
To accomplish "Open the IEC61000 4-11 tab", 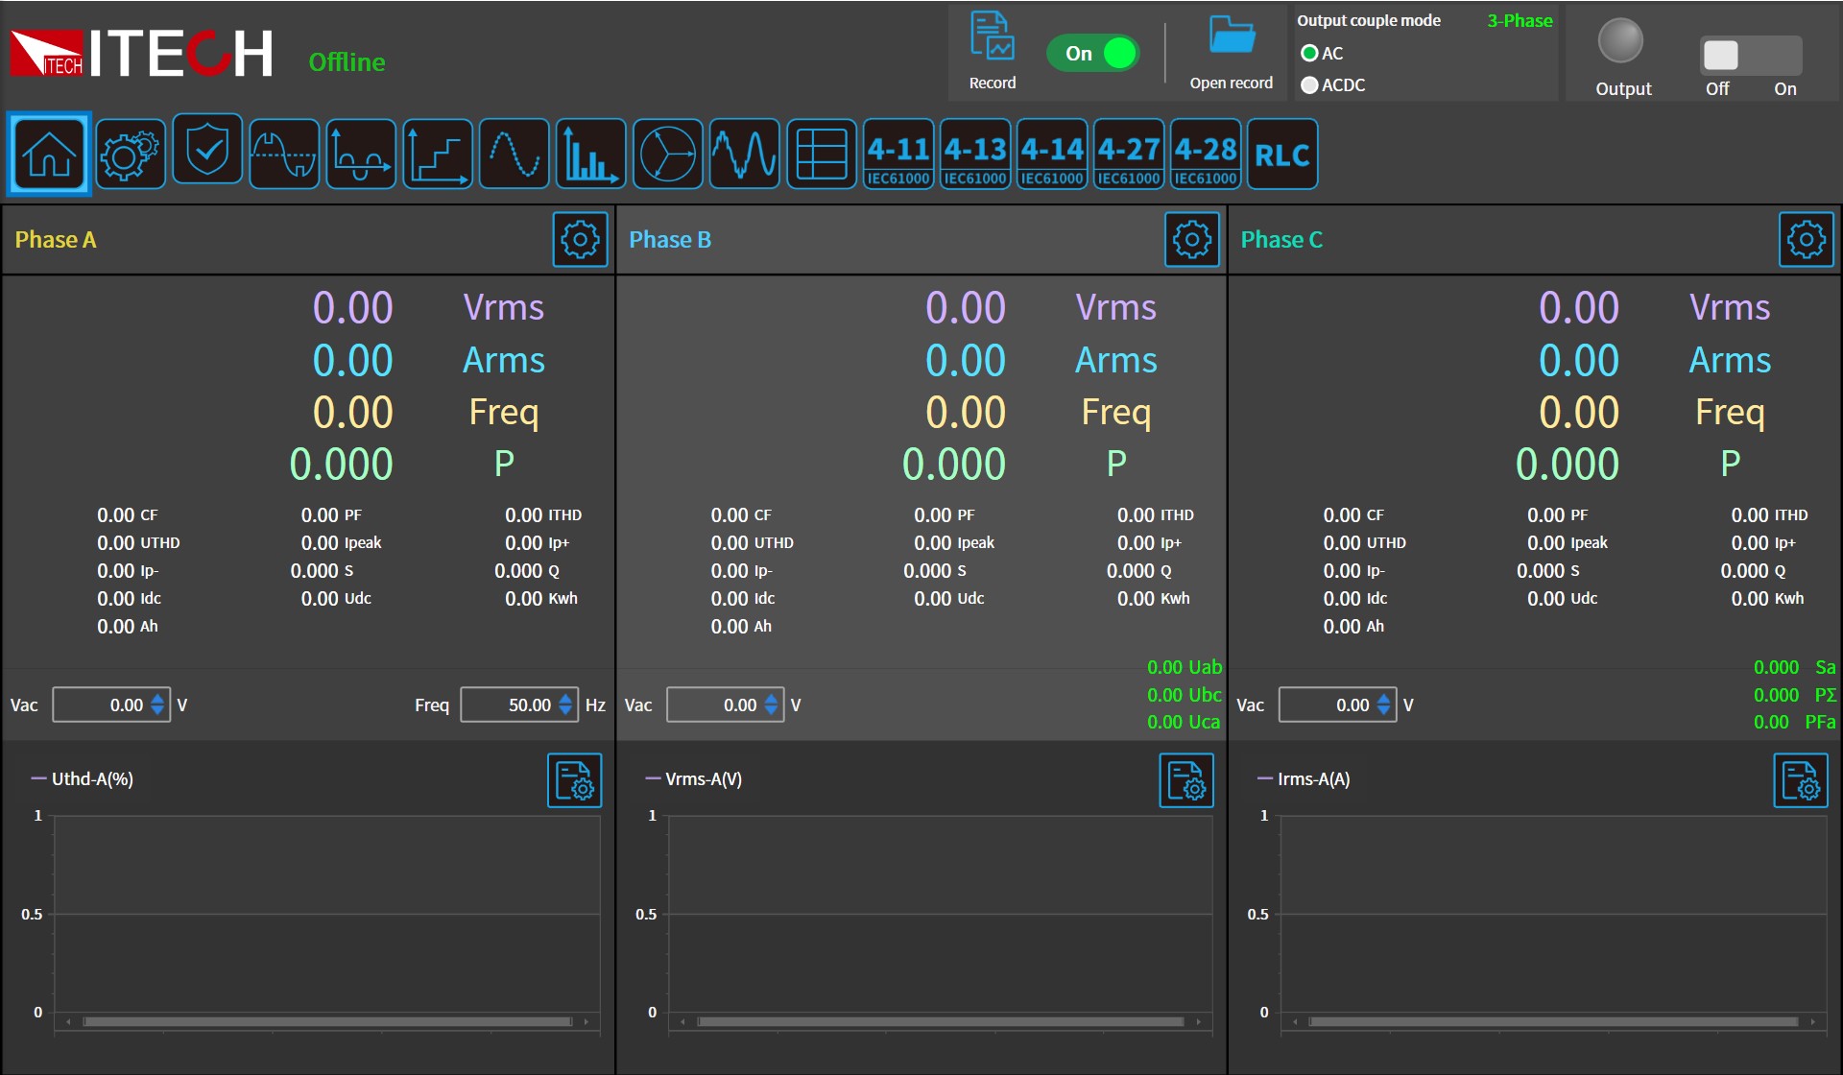I will pyautogui.click(x=898, y=155).
